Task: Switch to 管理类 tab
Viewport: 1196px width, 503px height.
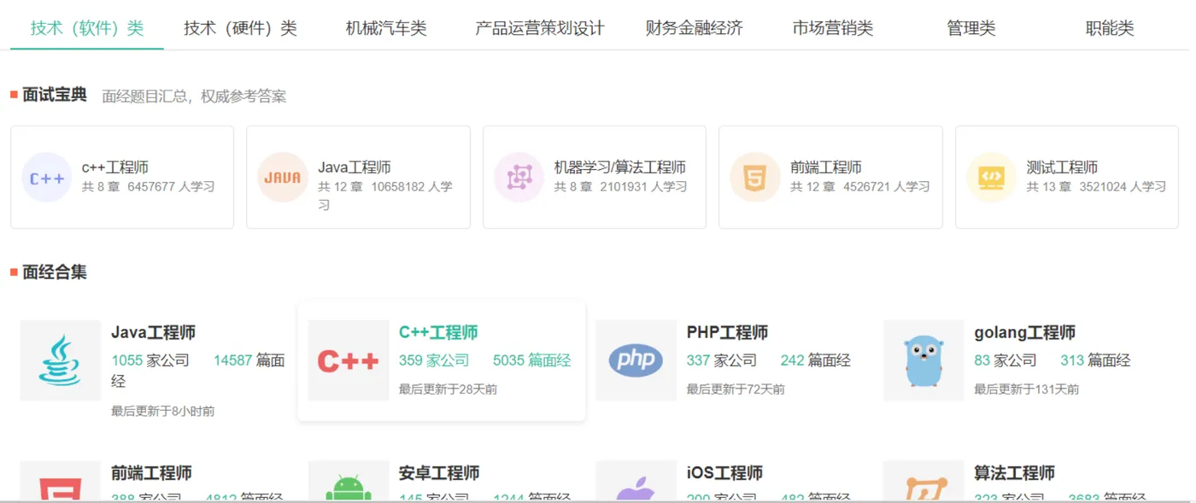Action: (x=971, y=28)
